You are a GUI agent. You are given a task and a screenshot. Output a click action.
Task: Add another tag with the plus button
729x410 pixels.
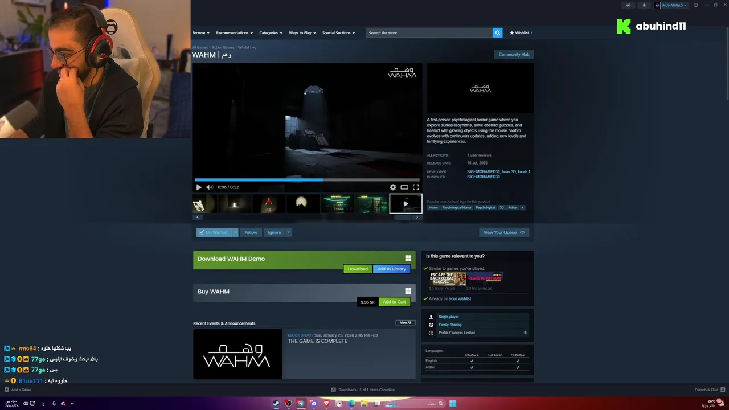click(x=522, y=208)
